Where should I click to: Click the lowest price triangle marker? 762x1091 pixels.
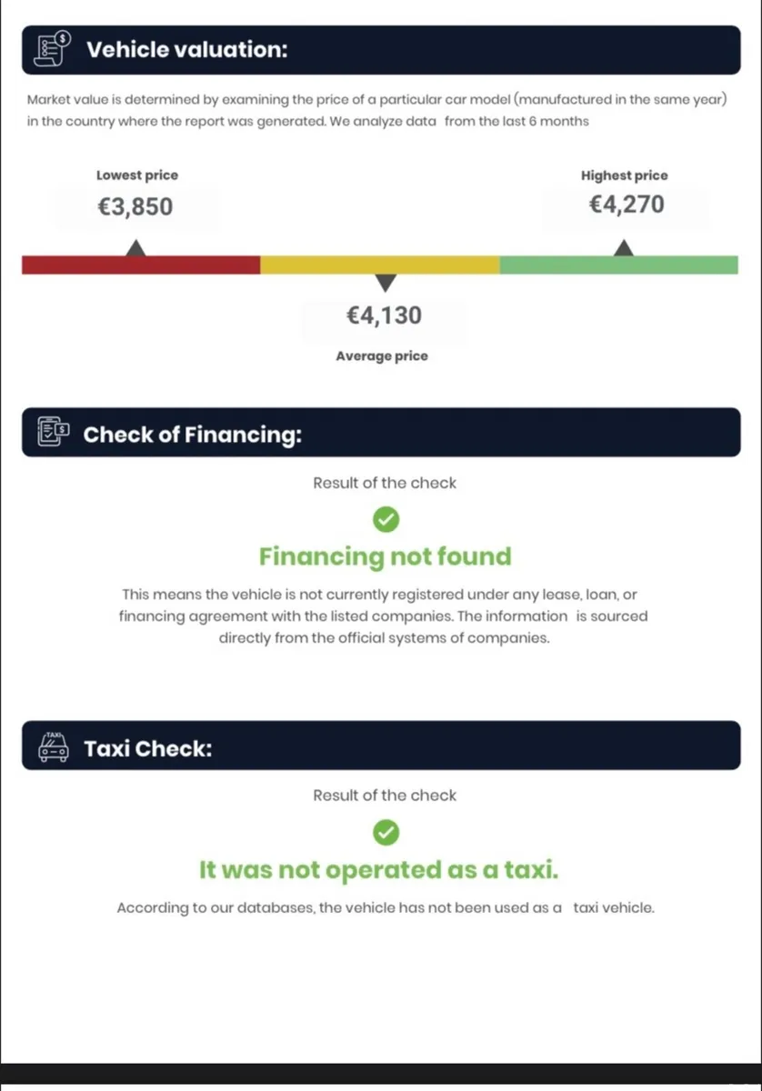(x=135, y=247)
